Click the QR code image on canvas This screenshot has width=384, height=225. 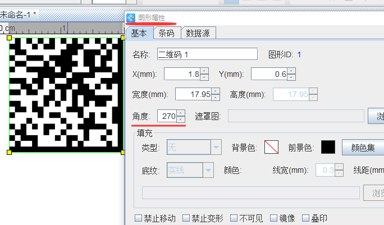[65, 93]
